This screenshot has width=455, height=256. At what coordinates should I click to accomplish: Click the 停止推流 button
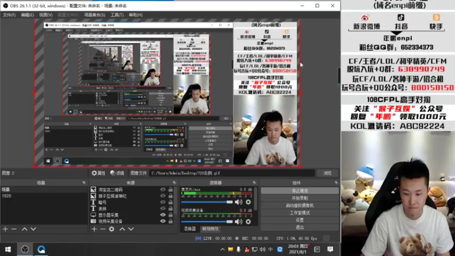[300, 191]
